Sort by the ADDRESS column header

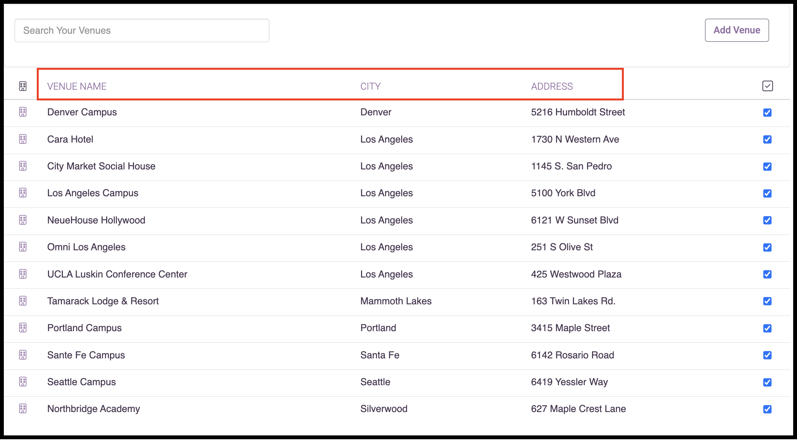pos(552,86)
